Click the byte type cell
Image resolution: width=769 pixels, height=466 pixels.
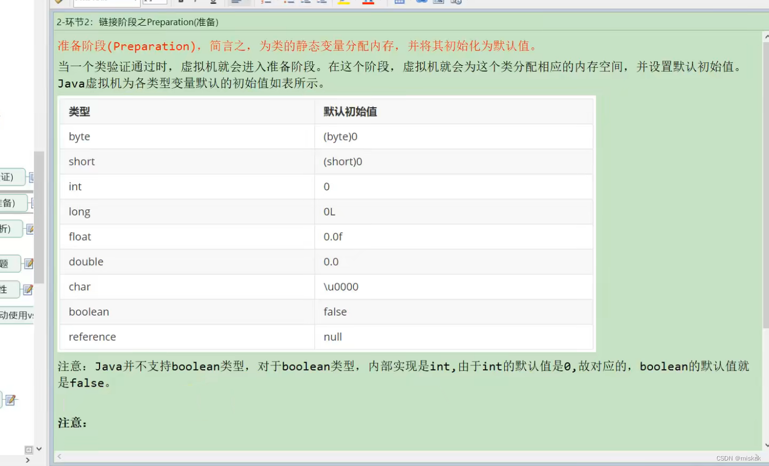[188, 137]
